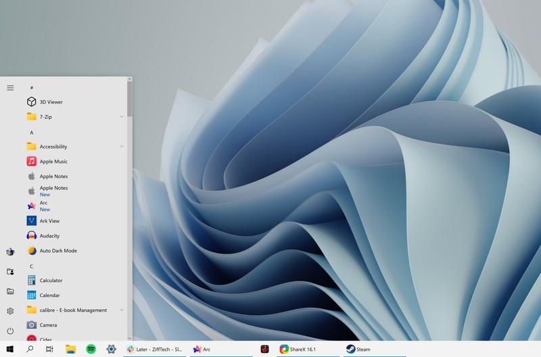This screenshot has width=541, height=357.
Task: Launch Apple Music from the Start menu
Action: (53, 161)
